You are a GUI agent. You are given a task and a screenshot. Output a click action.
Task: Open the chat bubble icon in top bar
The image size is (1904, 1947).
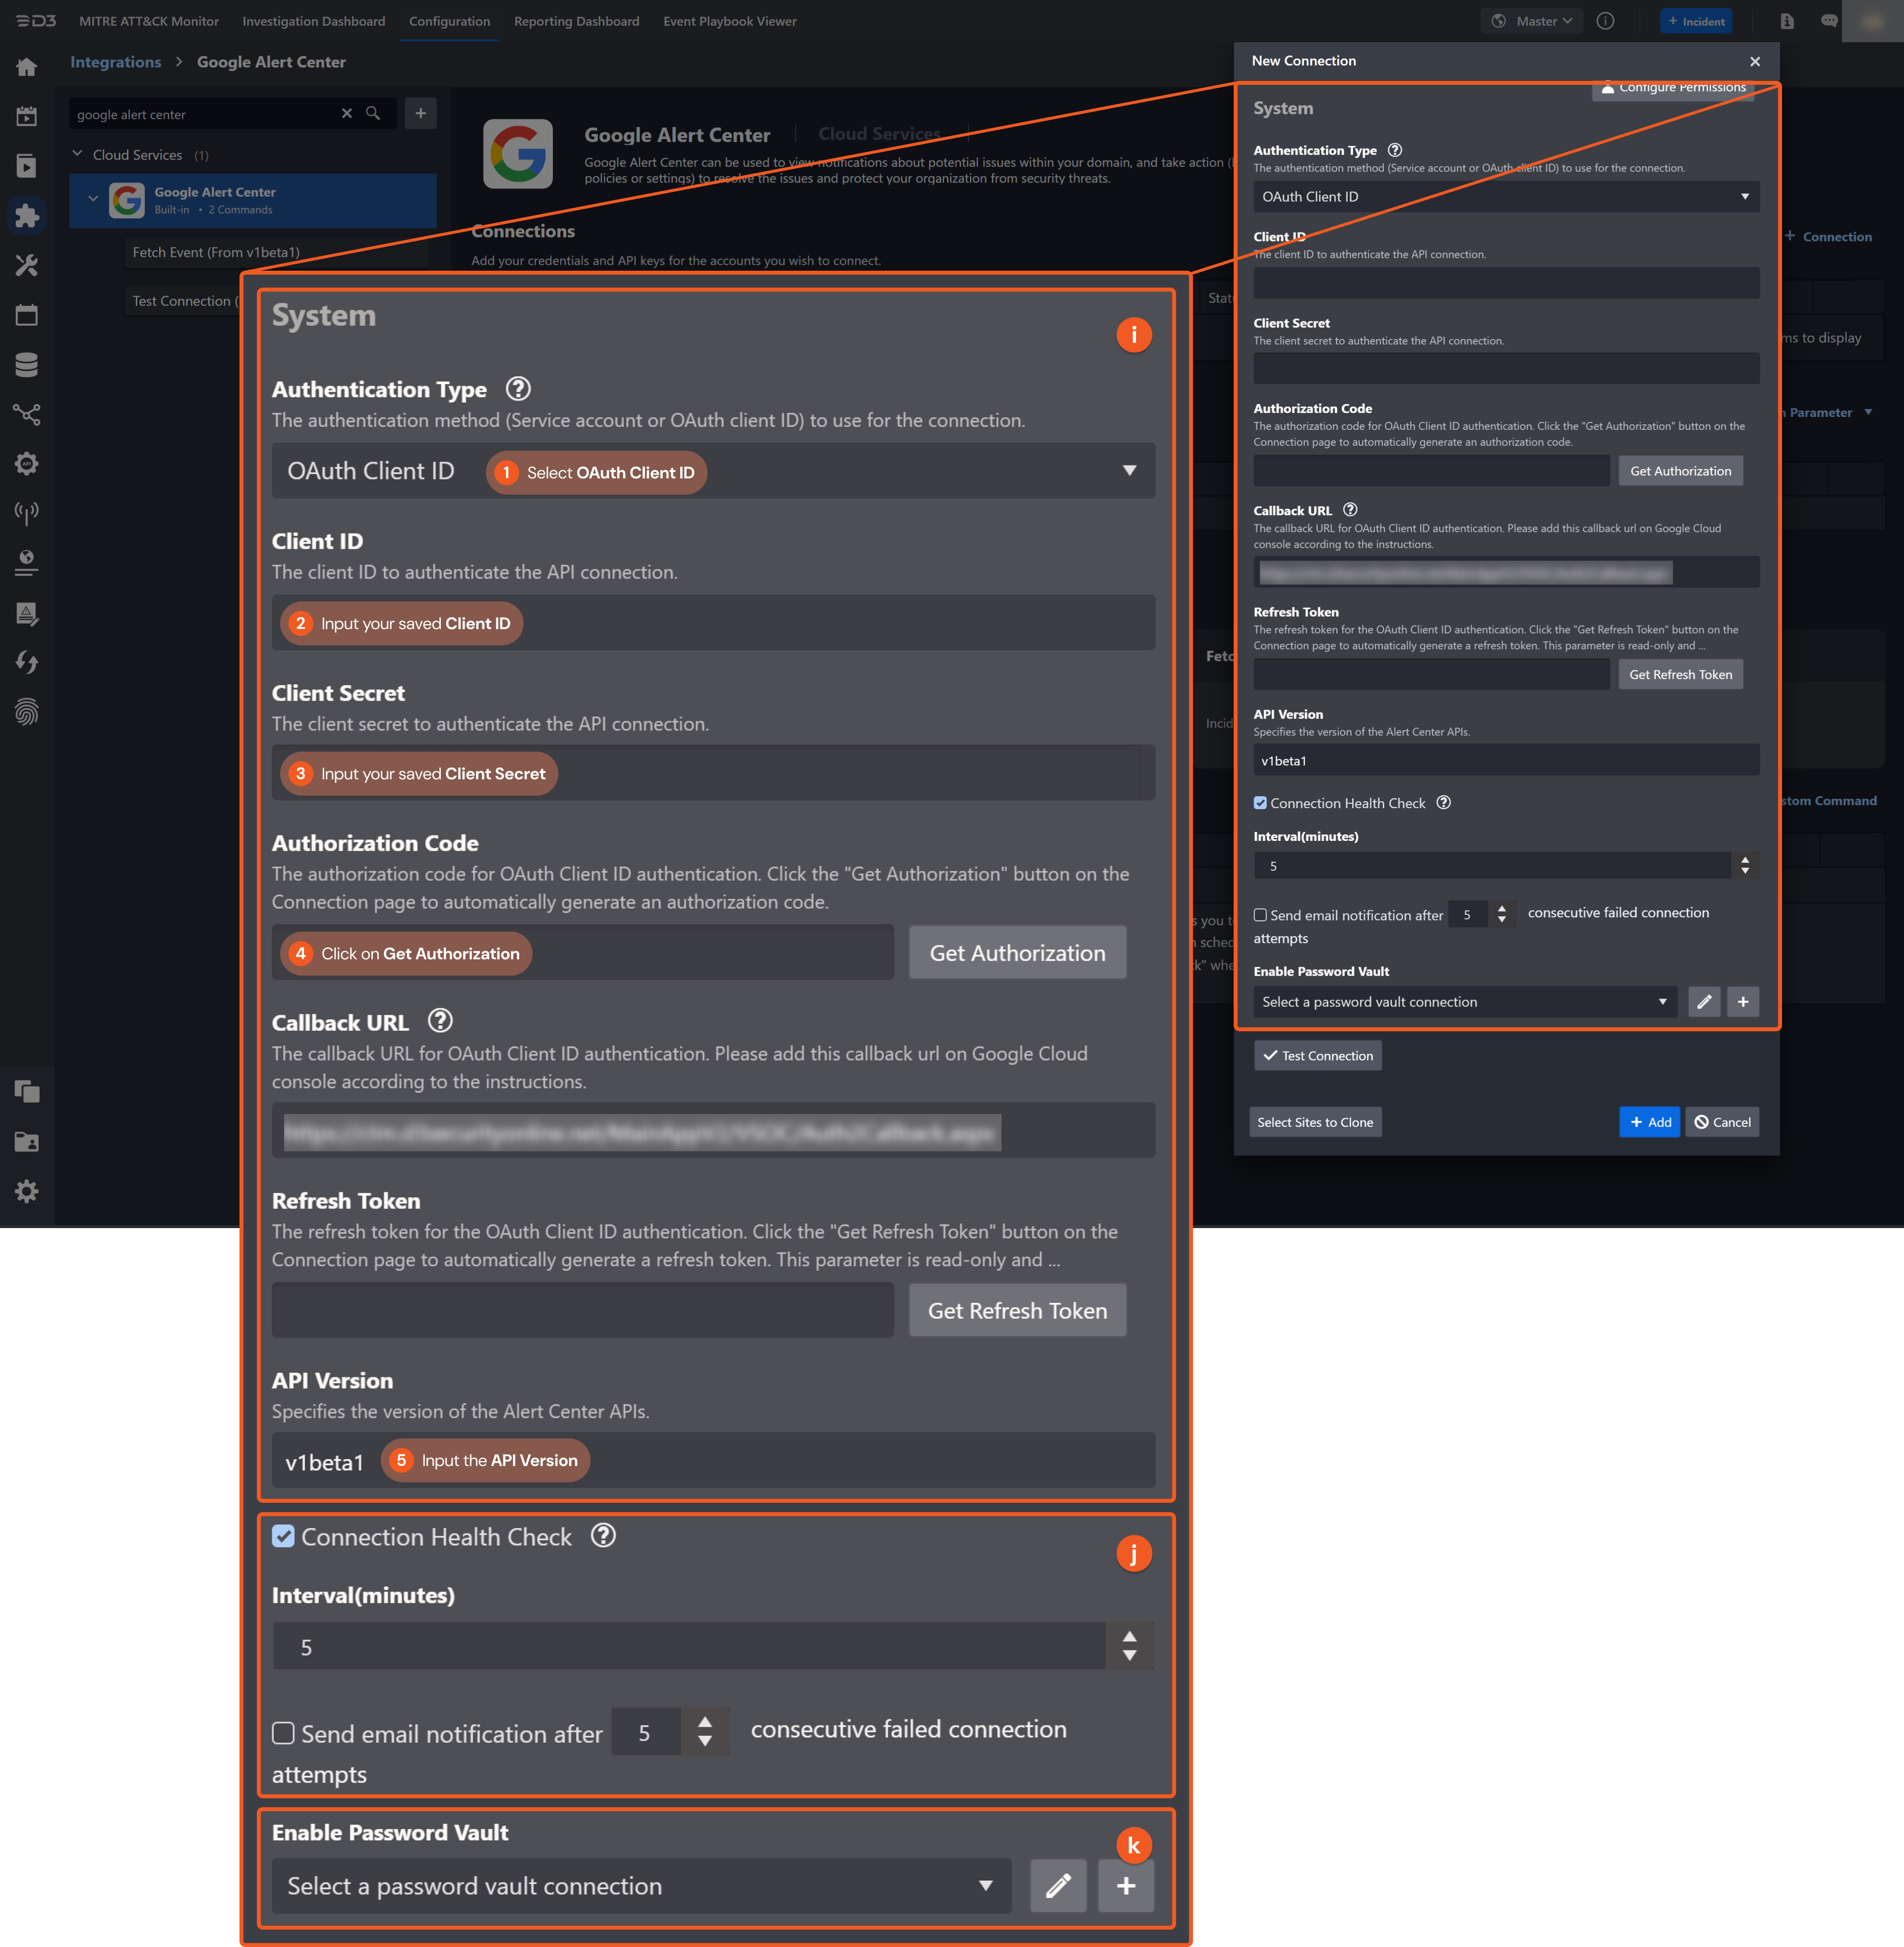(1829, 21)
